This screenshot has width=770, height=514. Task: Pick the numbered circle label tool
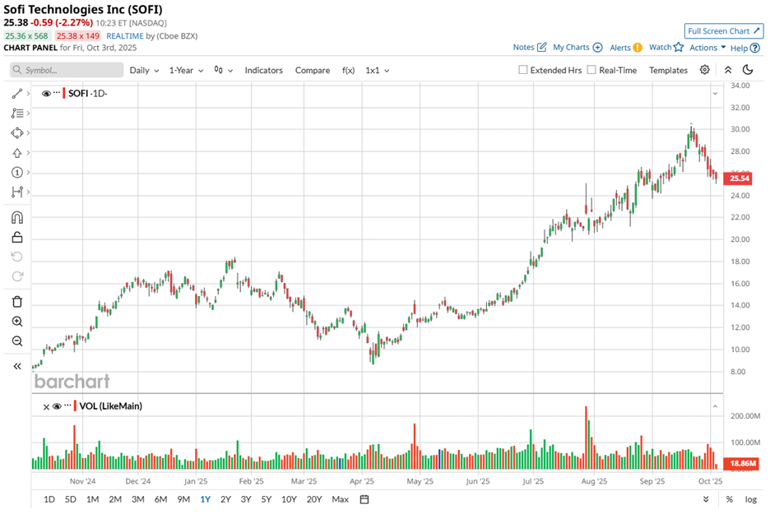click(x=17, y=173)
